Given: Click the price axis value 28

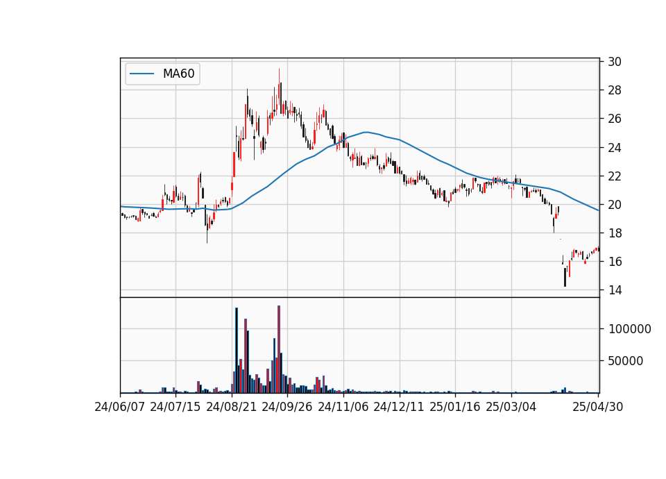Looking at the screenshot, I should tap(615, 90).
